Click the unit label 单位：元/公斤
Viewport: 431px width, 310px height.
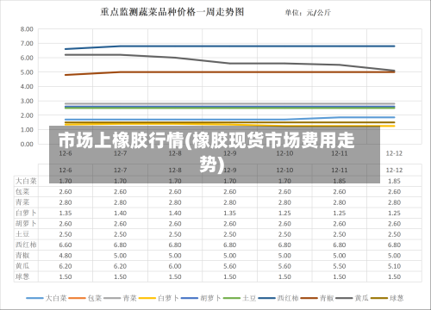click(308, 13)
